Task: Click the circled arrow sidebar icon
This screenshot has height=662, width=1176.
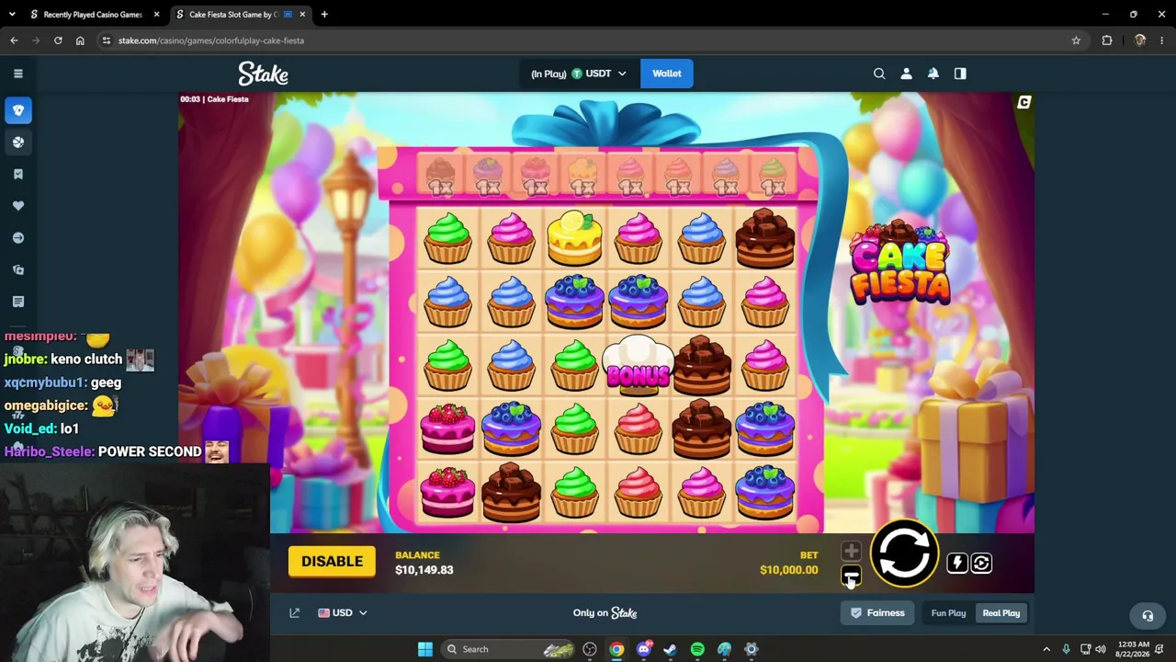Action: pos(18,238)
